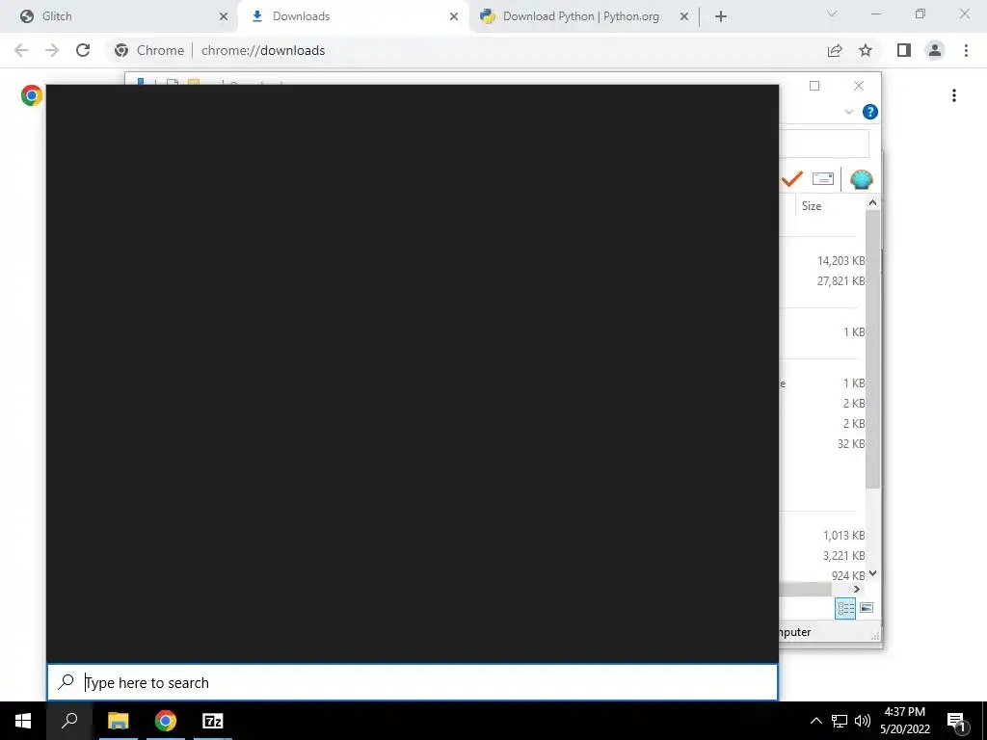Select the file sized 14,203 KB
987x740 pixels.
coord(840,260)
